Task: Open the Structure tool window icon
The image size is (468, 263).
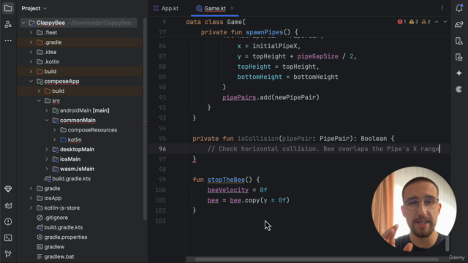Action: (8, 24)
